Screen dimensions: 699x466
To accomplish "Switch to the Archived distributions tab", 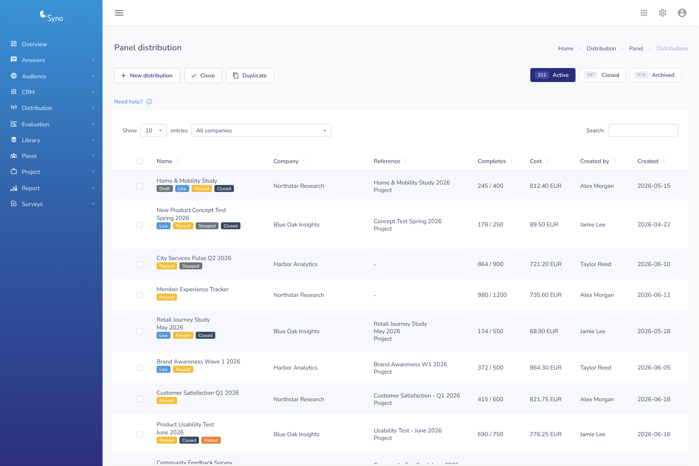I will [x=655, y=75].
